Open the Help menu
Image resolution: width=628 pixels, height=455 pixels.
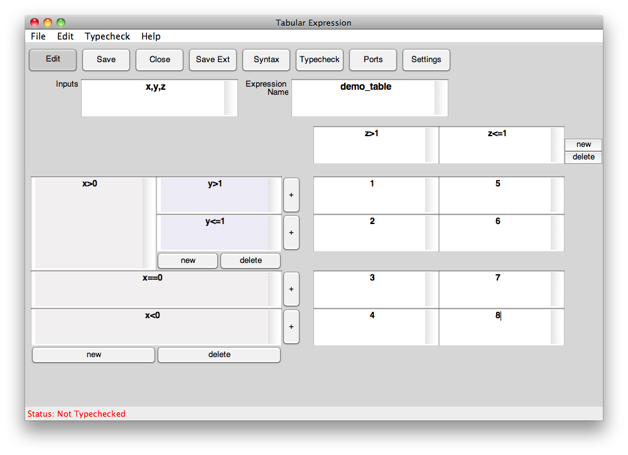pos(151,36)
